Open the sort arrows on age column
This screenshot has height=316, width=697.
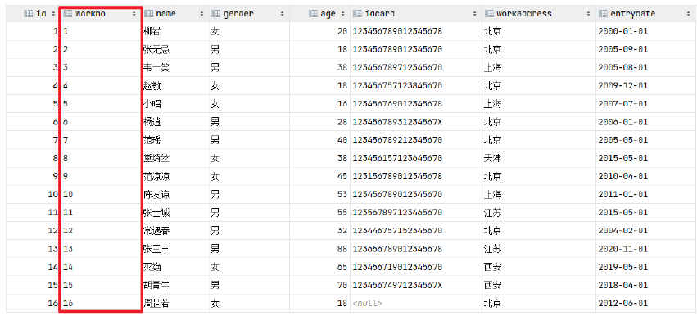(x=342, y=14)
